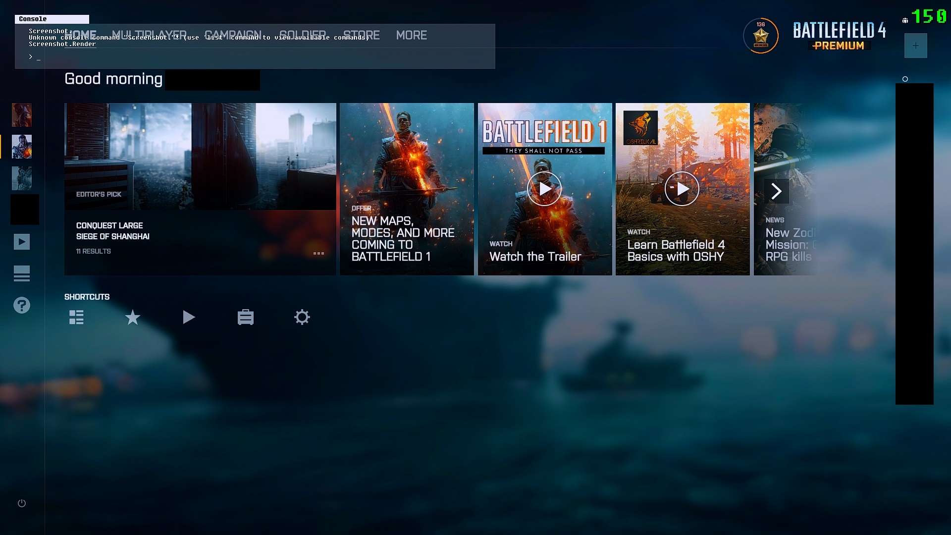Play Learn Battlefield 4 Basics video
The height and width of the screenshot is (535, 951).
click(x=682, y=189)
